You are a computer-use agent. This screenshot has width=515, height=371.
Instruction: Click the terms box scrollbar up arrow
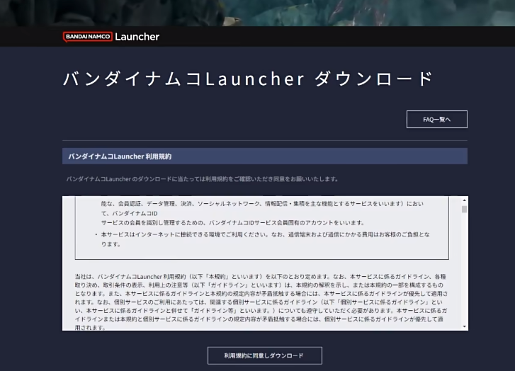coord(464,200)
